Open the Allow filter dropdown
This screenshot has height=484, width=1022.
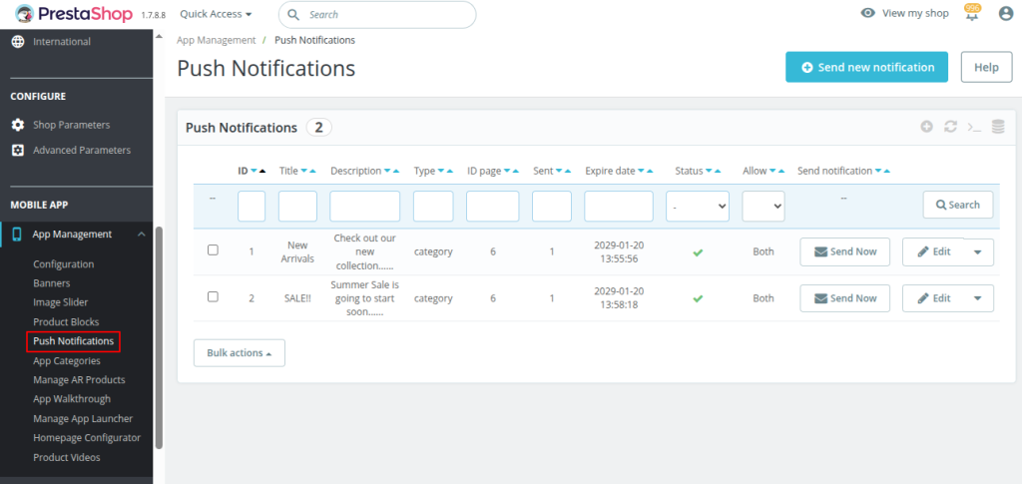pyautogui.click(x=764, y=206)
